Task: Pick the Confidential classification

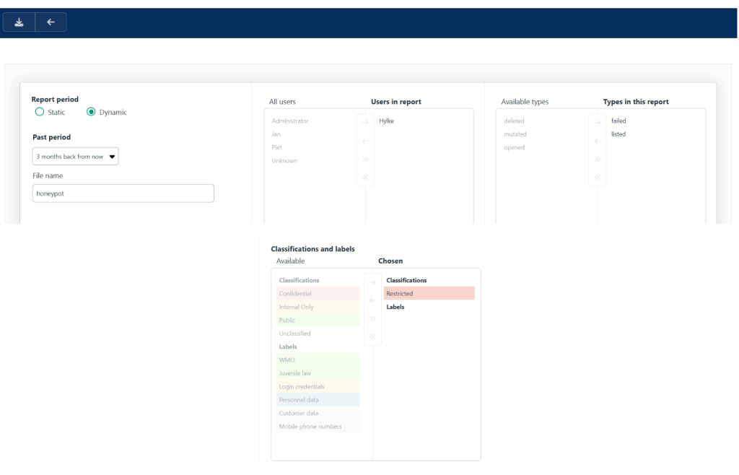Action: coord(318,293)
